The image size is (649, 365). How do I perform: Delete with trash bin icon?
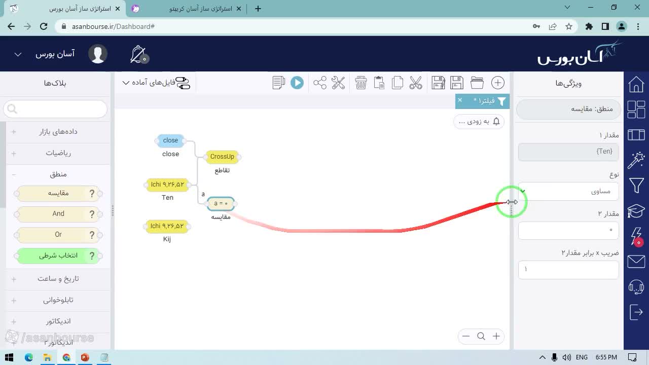361,83
